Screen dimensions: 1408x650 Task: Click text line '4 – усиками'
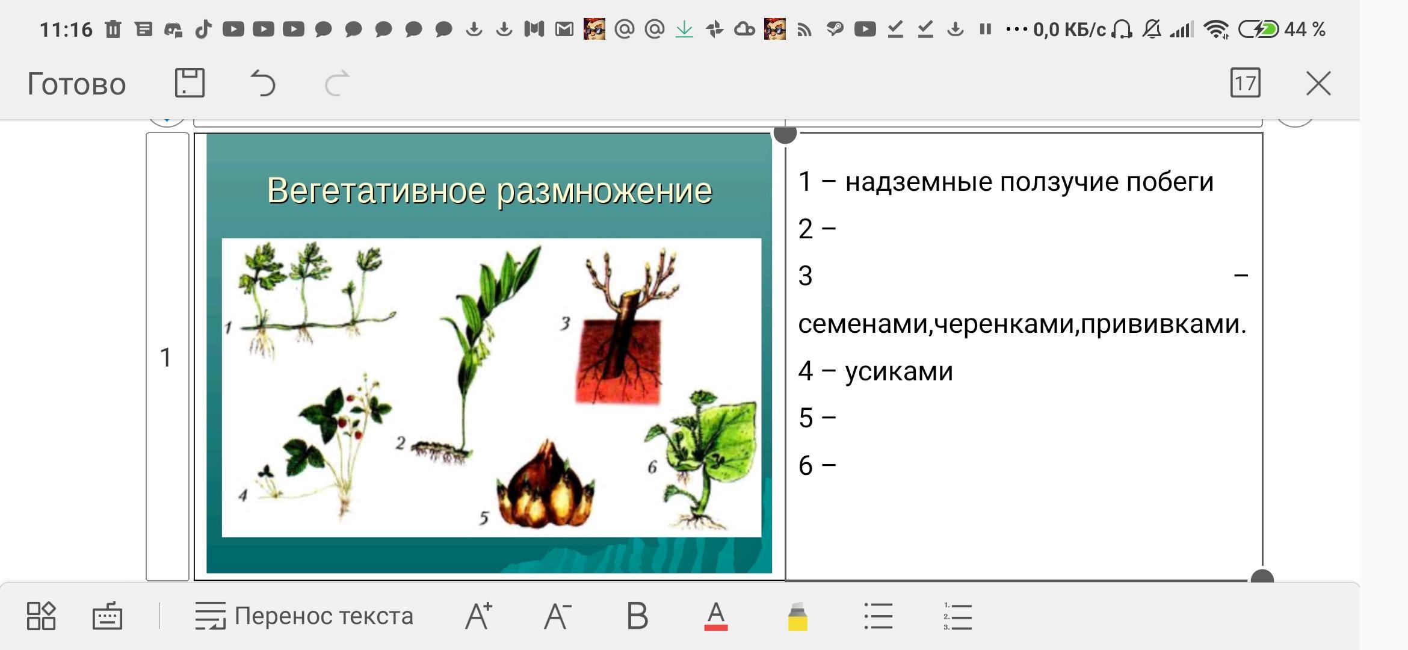click(x=876, y=371)
